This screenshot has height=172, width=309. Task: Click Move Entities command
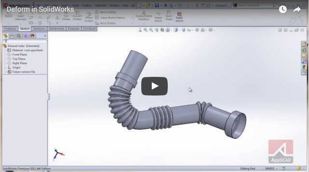[x=105, y=23]
